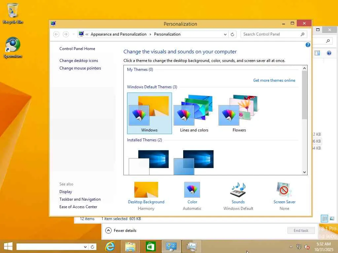Screen dimensions: 338x253
Task: Switch background Explorer to large icons view
Action: tap(332, 219)
